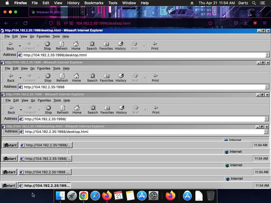The height and width of the screenshot is (203, 271).
Task: Open the Firefox hamburger application menu
Action: click(x=265, y=23)
